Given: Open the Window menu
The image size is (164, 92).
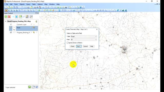Looking at the screenshot, I should [x=52, y=4].
